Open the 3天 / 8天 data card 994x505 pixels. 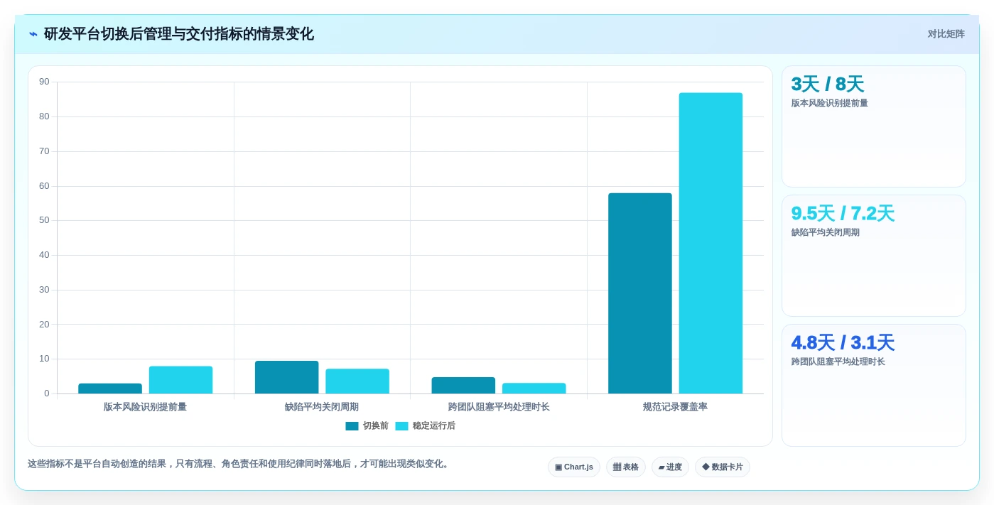(874, 126)
